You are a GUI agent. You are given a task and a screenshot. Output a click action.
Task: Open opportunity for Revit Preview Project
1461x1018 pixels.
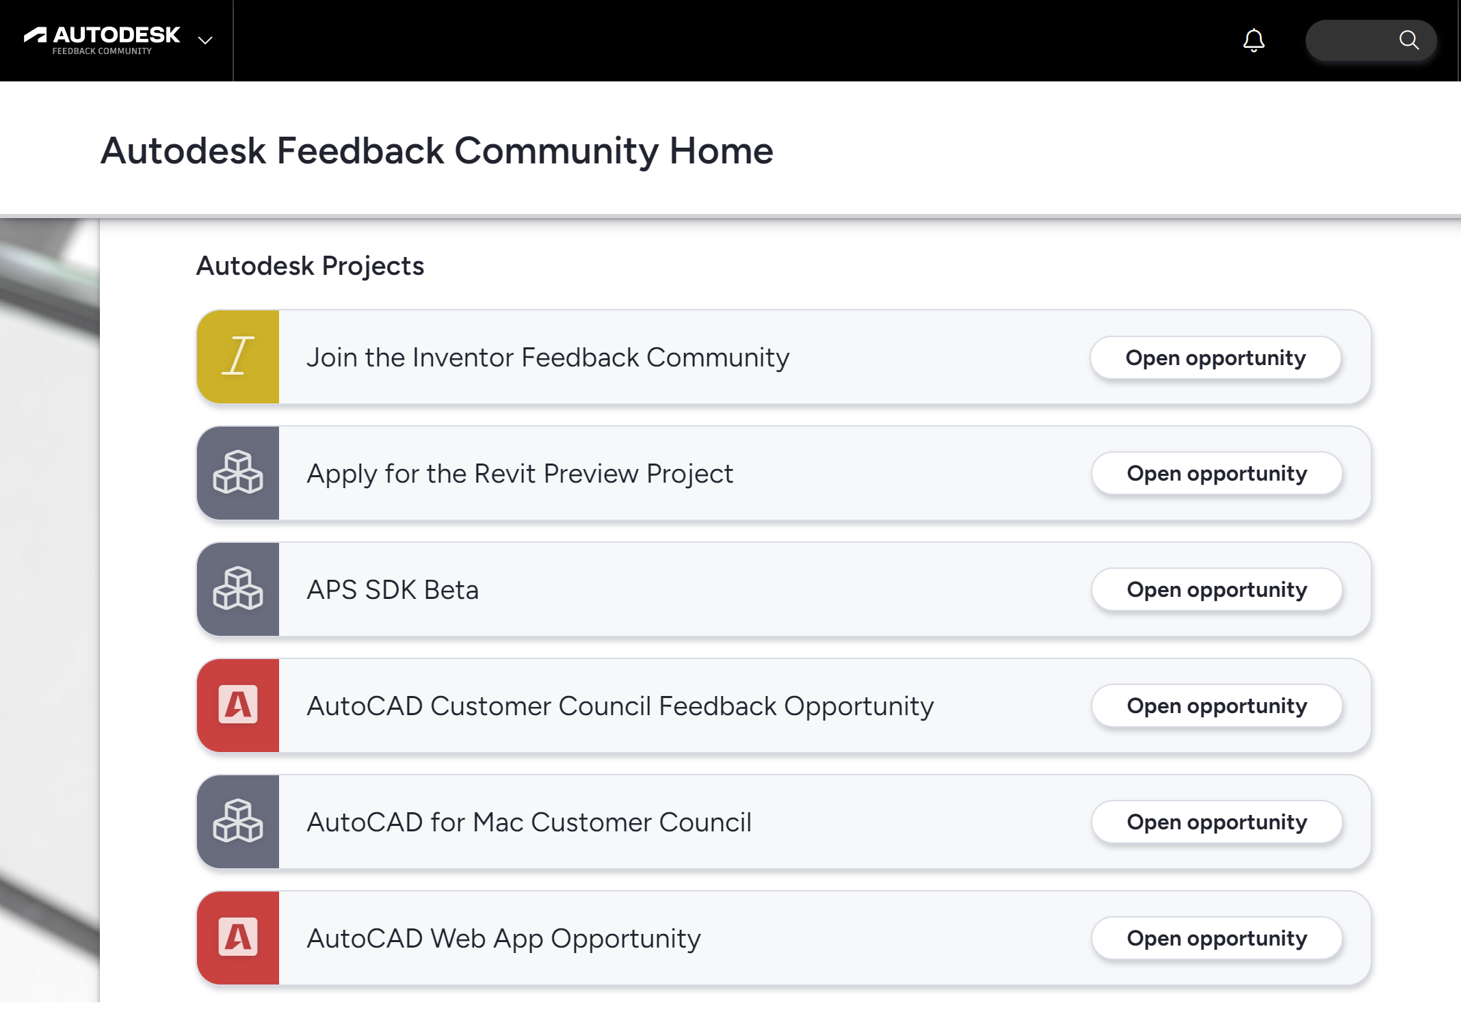click(x=1216, y=473)
